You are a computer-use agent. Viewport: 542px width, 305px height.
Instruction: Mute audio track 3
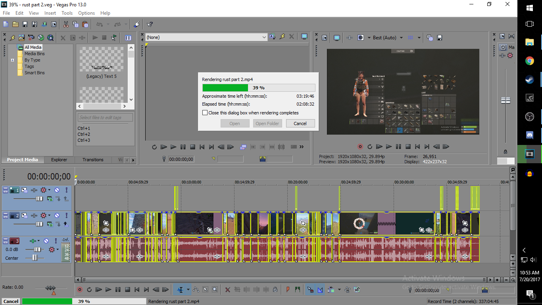pyautogui.click(x=46, y=241)
